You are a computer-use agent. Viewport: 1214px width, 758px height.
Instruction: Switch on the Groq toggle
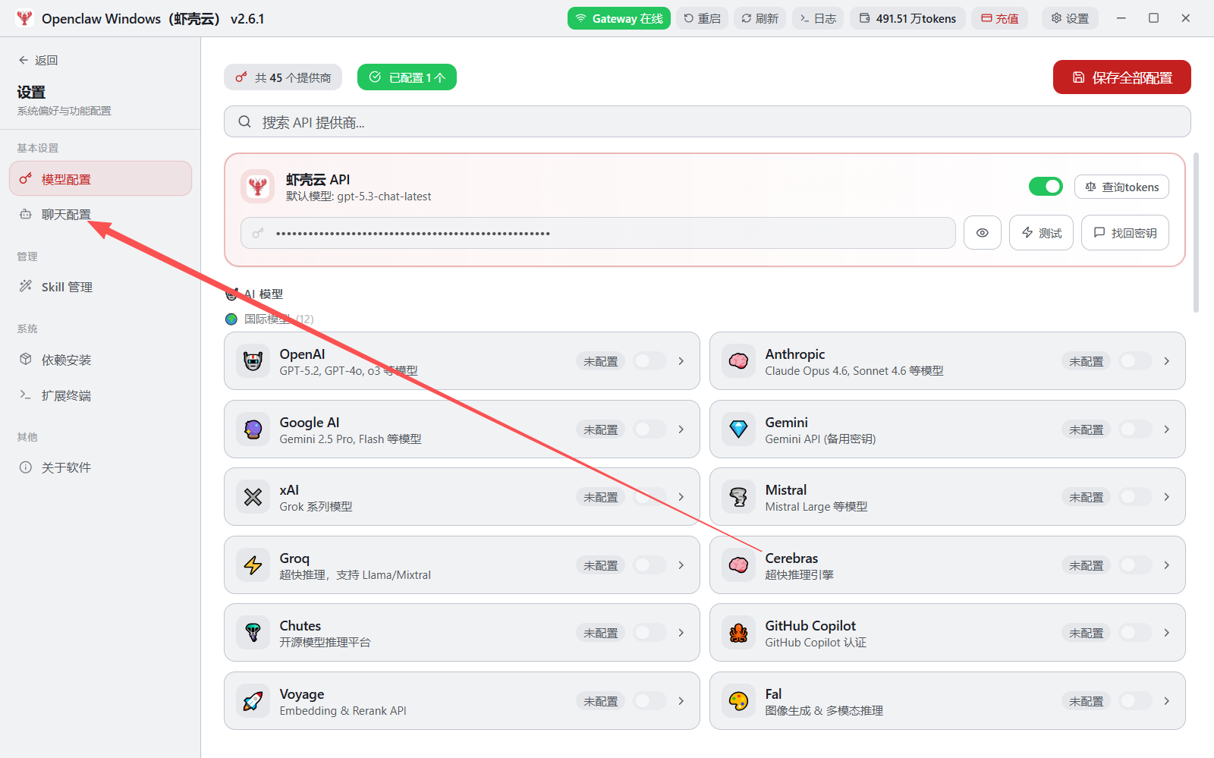(649, 565)
